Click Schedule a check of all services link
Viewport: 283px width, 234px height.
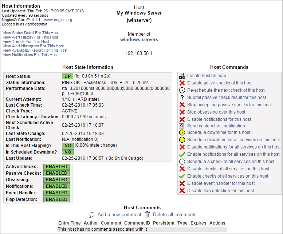coord(231,162)
